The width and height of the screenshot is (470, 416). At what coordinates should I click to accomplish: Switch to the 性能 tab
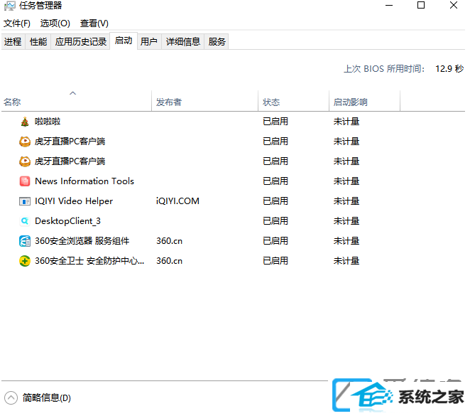click(38, 41)
